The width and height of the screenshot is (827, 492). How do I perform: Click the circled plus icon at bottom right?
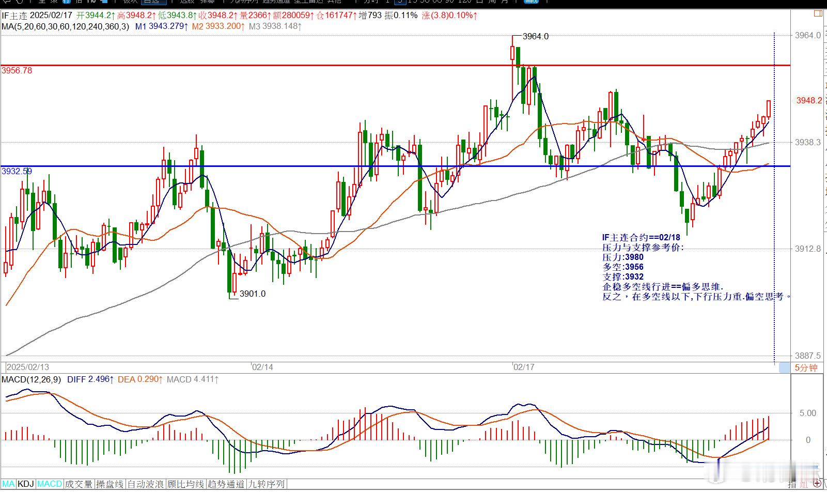point(818,484)
